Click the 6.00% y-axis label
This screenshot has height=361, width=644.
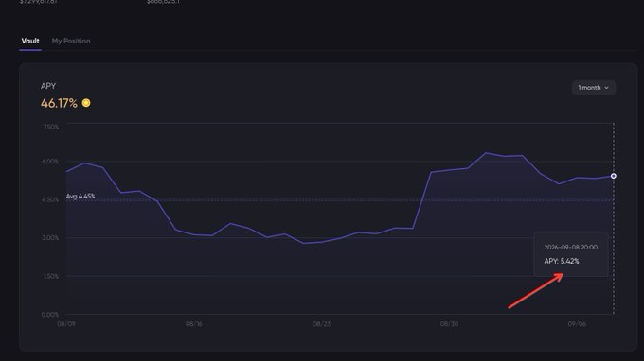pos(50,162)
